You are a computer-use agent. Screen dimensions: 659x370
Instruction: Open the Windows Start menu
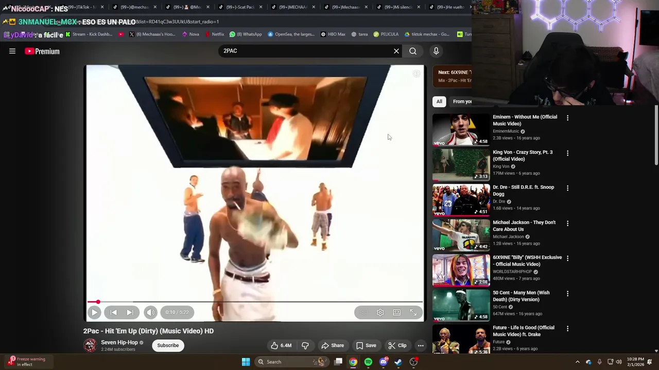click(246, 362)
